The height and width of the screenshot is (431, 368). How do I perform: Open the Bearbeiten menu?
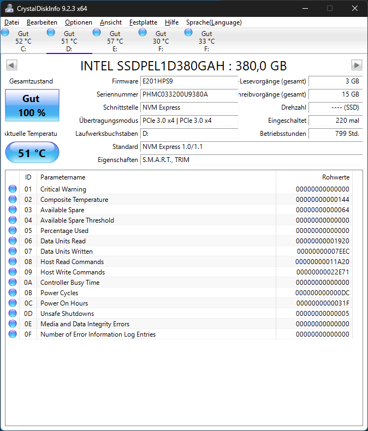(x=42, y=22)
